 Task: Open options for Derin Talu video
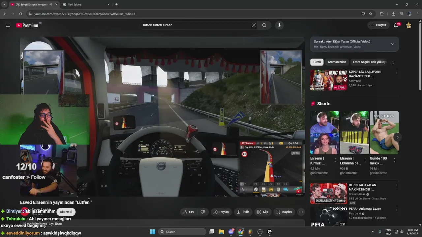click(x=397, y=186)
